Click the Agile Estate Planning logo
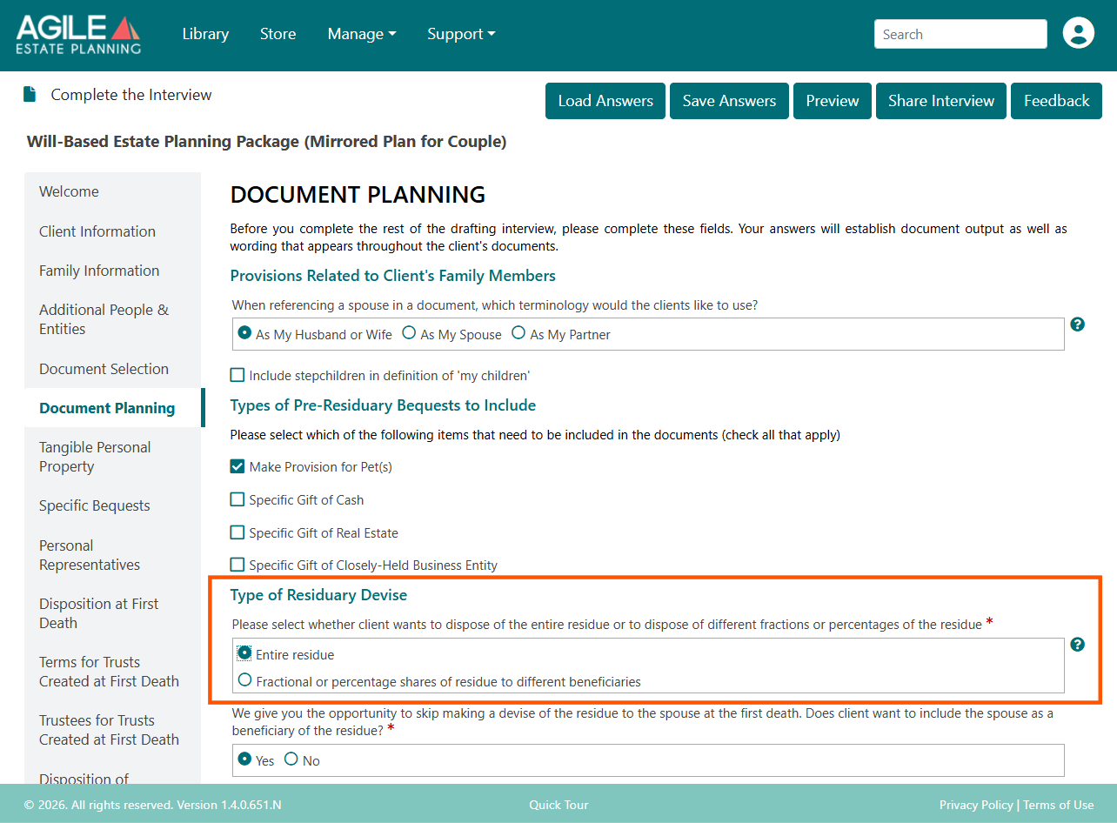Viewport: 1117px width, 823px height. coord(78,35)
